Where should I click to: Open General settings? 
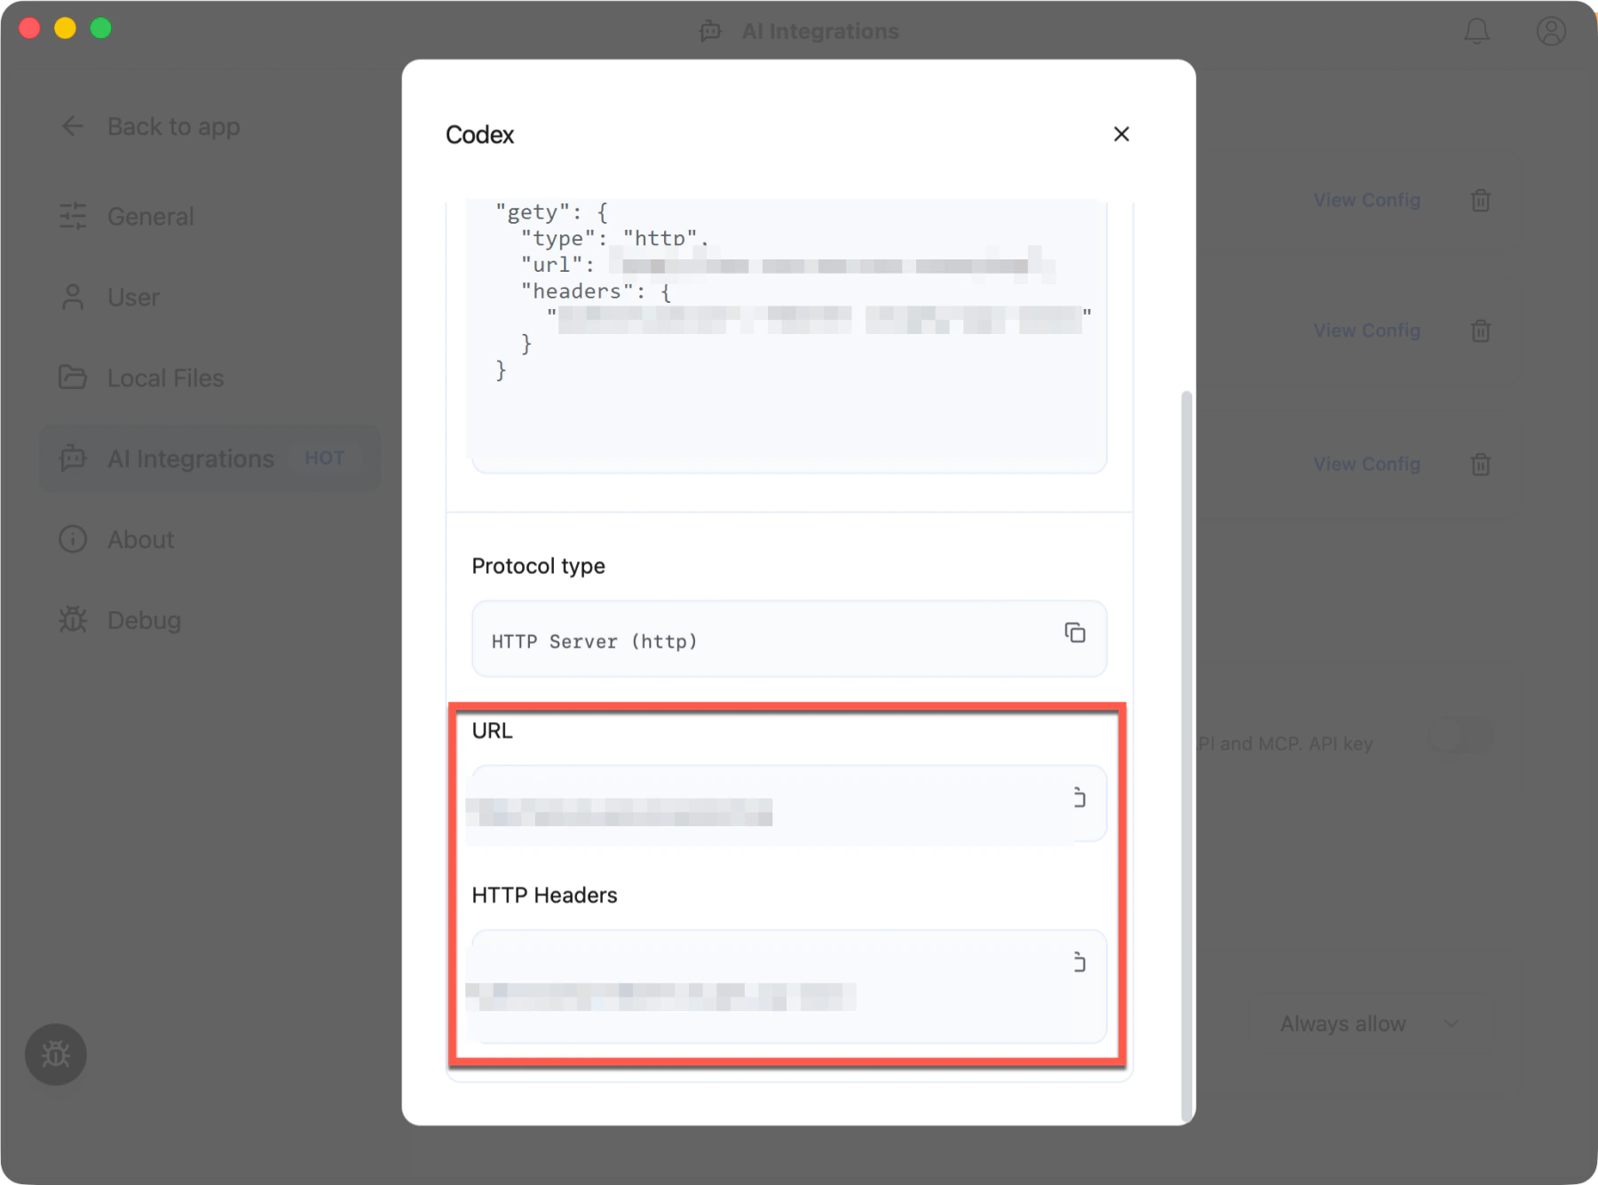pos(210,216)
